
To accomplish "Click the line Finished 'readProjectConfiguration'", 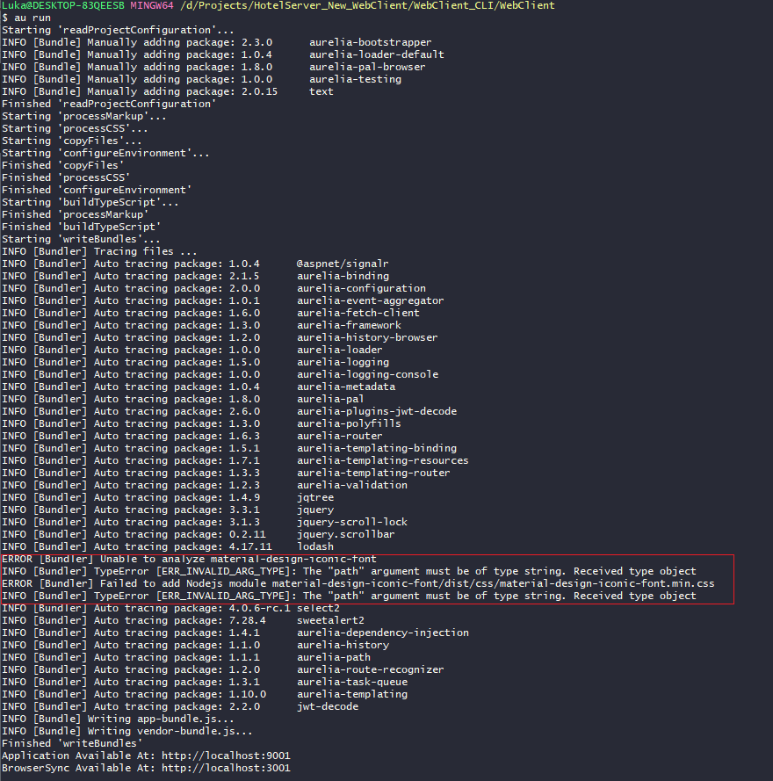I will [x=109, y=104].
